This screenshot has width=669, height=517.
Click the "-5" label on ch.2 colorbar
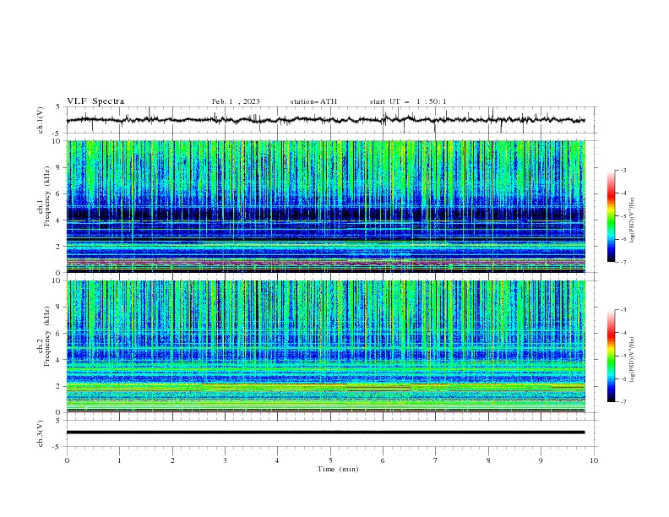point(623,356)
